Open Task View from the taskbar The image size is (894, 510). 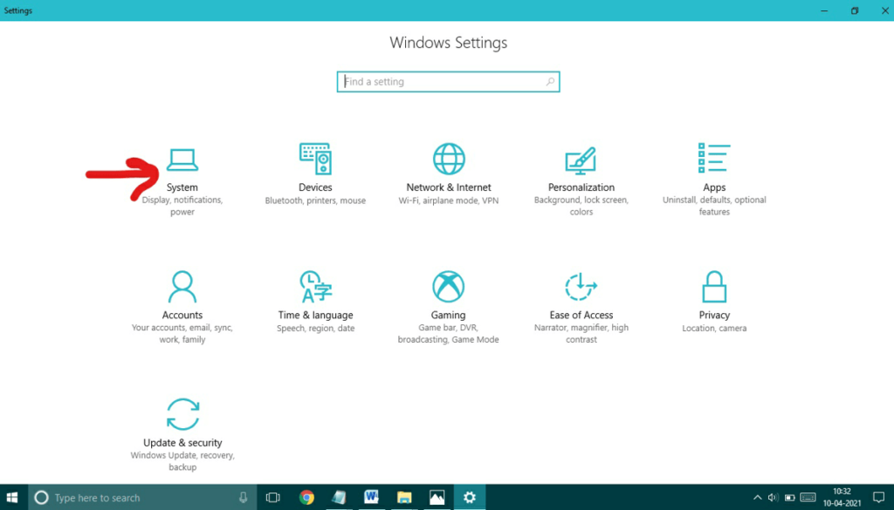272,498
